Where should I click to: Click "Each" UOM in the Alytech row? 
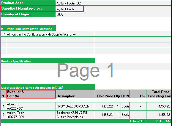click(x=125, y=107)
